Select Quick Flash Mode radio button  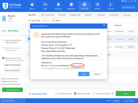pyautogui.click(x=56, y=93)
